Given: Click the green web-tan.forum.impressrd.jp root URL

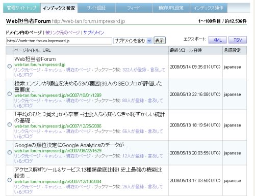Looking at the screenshot, I should pyautogui.click(x=40, y=64).
